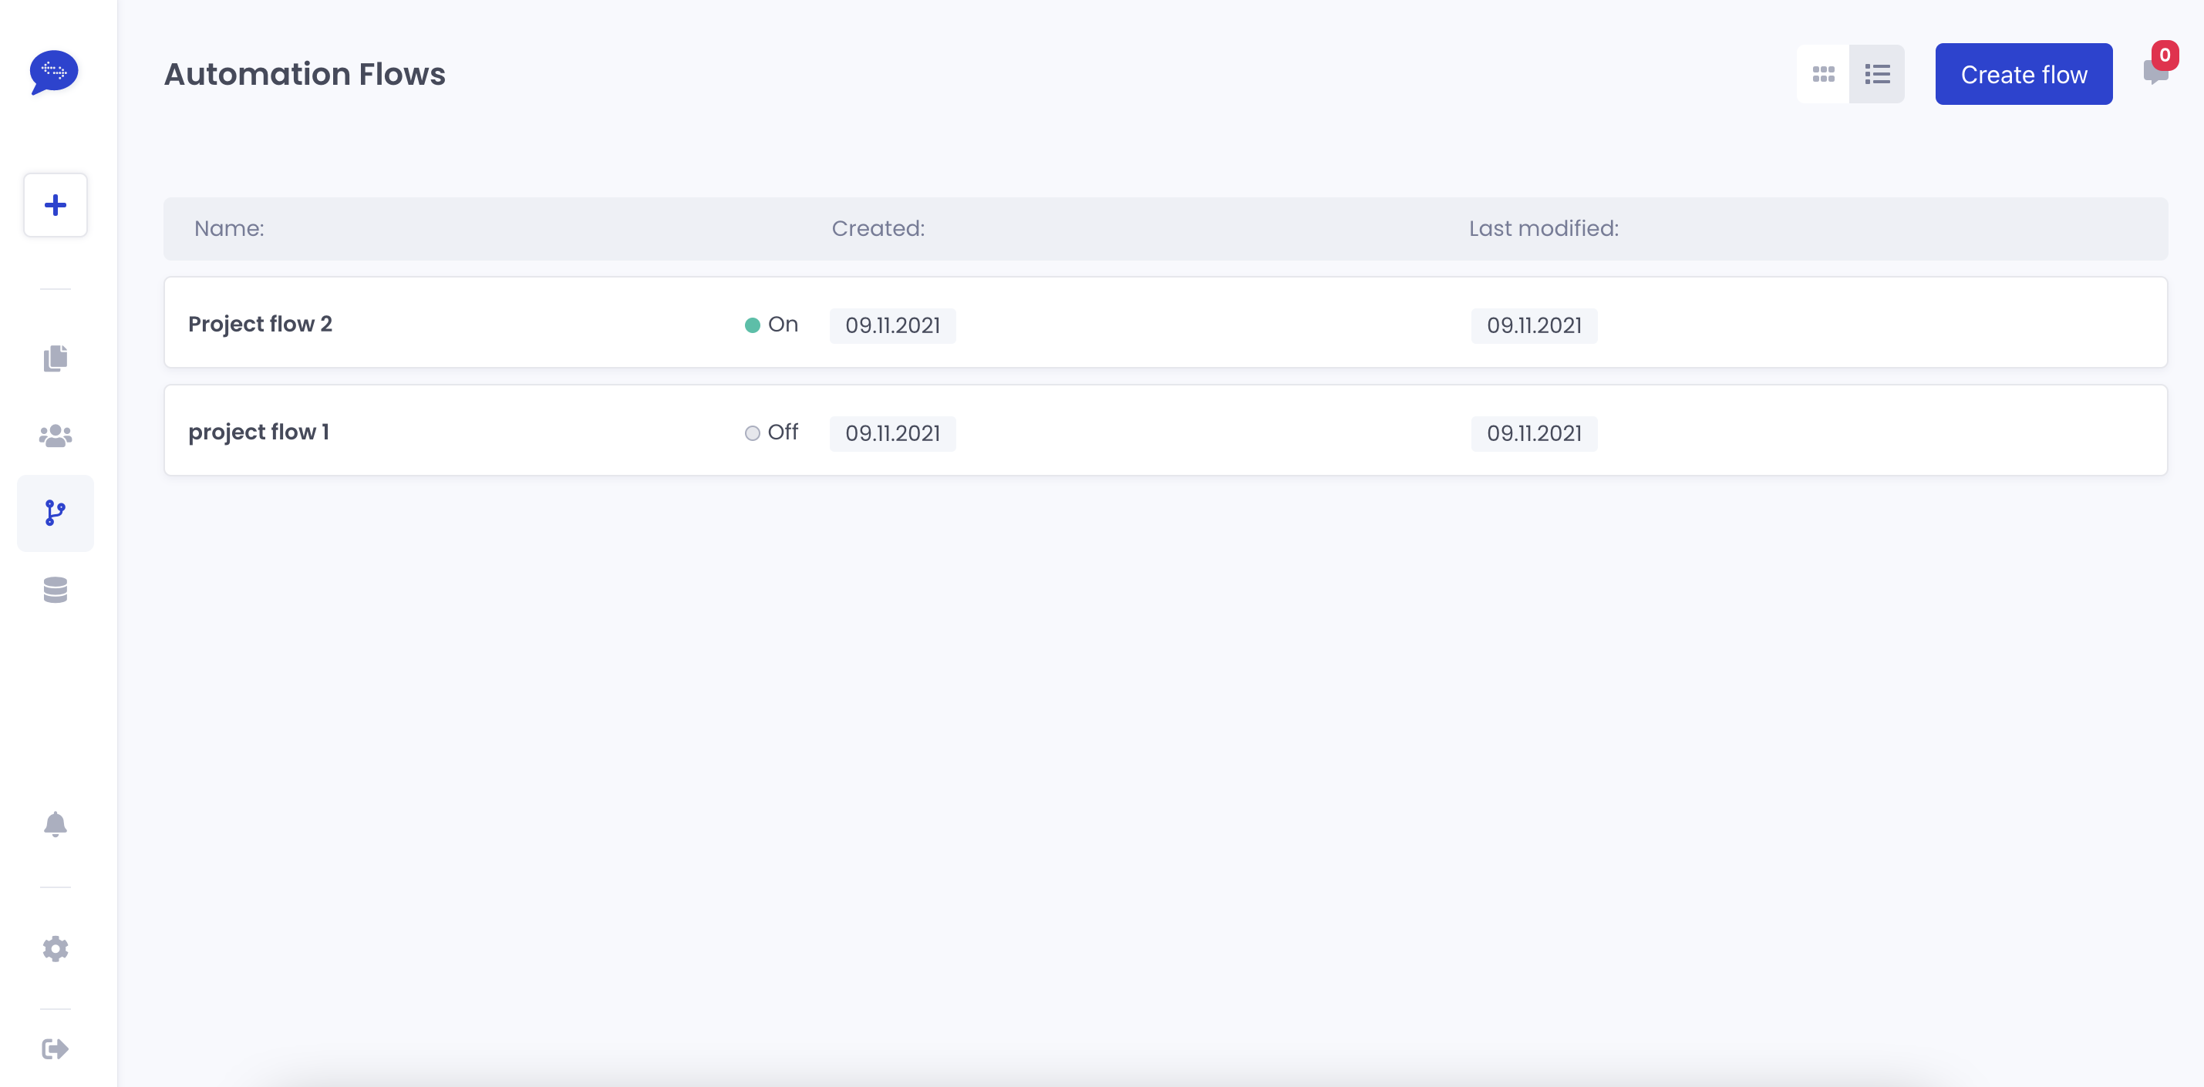The width and height of the screenshot is (2204, 1087).
Task: Click the Create flow button
Action: 2024,75
